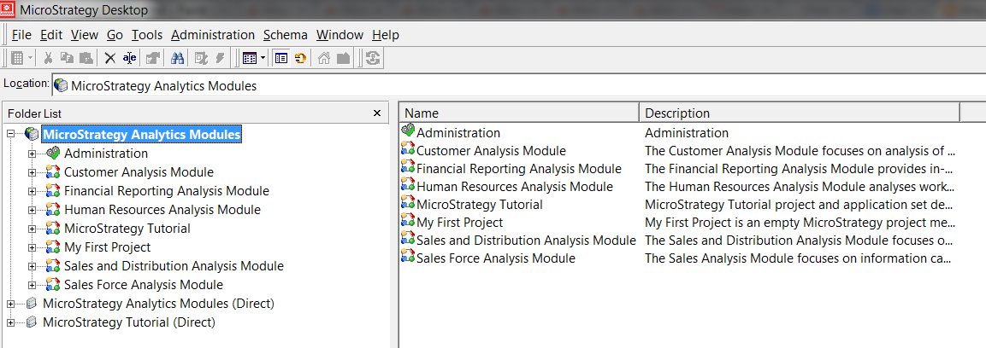Select MicroStrategy Tutorial under Analytics Modules tree

click(x=127, y=229)
